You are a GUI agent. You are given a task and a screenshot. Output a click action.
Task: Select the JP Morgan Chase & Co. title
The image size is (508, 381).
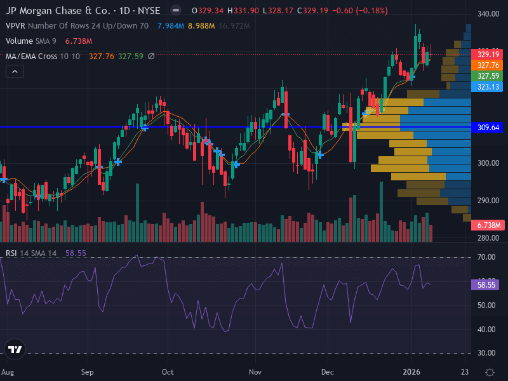pos(58,11)
